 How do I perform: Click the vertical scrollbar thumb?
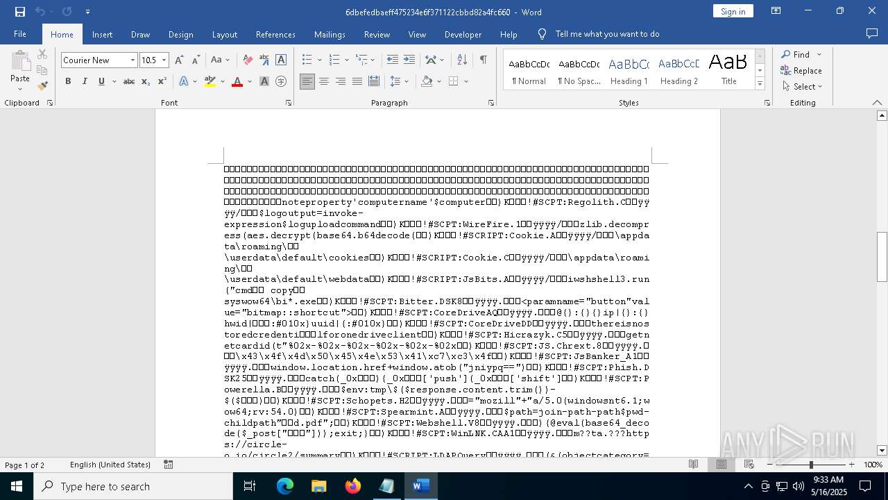click(882, 256)
